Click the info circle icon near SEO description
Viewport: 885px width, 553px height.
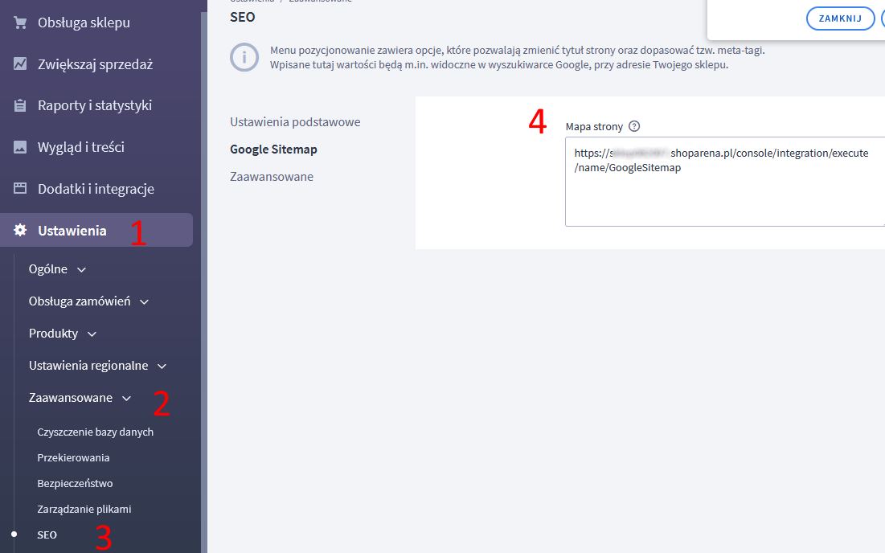click(x=244, y=58)
